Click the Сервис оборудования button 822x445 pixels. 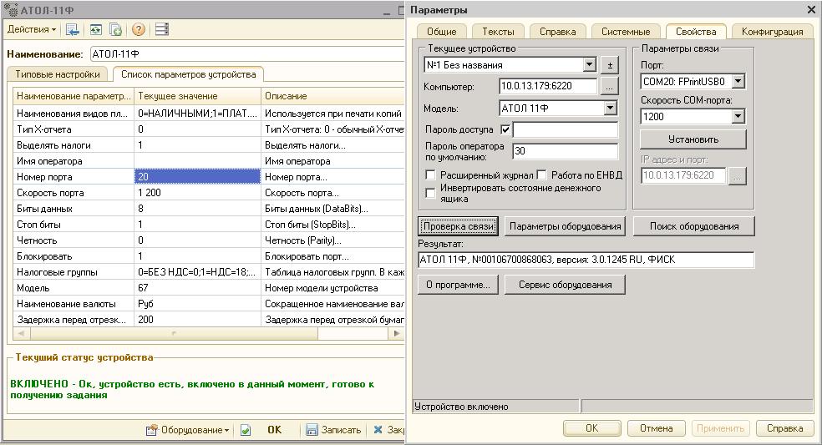565,285
